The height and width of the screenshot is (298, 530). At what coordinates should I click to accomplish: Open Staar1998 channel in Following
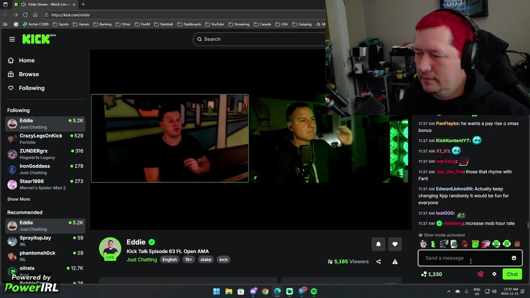(45, 184)
